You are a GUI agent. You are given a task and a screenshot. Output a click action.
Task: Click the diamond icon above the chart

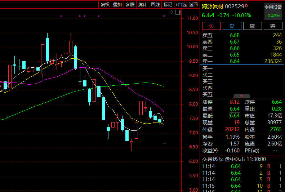click(171, 12)
